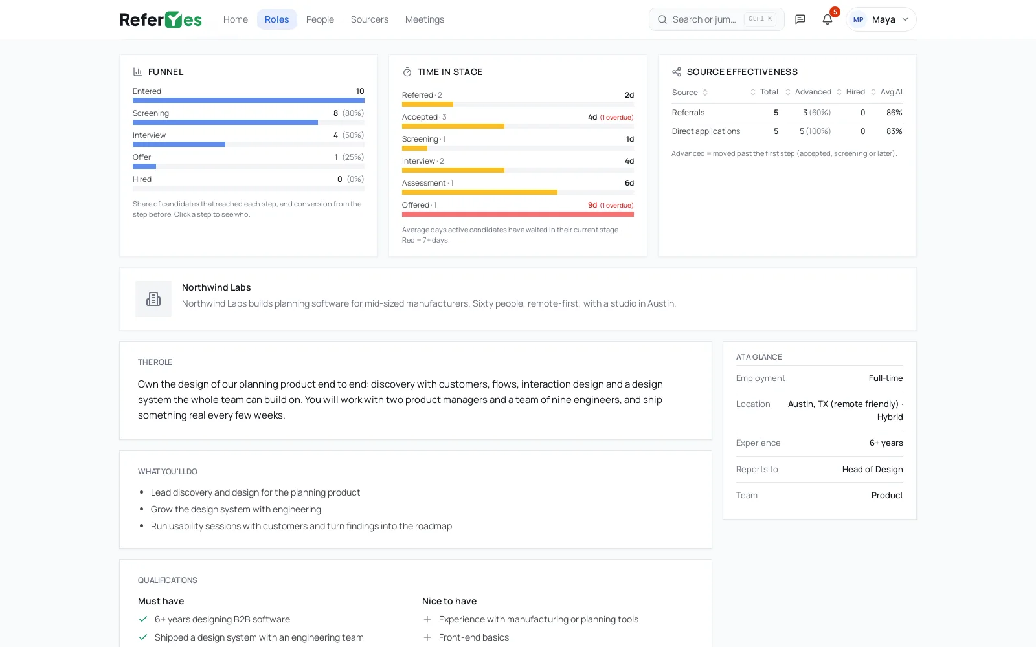Click the Lead discovery and design bullet
This screenshot has width=1036, height=647.
tap(255, 492)
